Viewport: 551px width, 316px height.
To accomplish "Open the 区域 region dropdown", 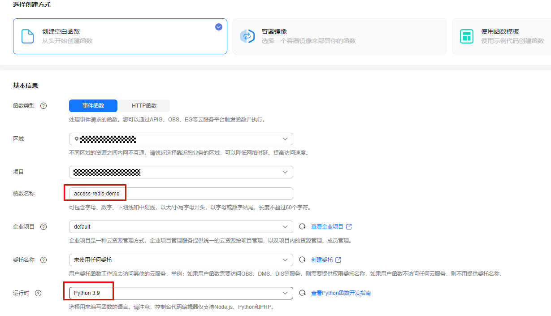I will click(181, 139).
